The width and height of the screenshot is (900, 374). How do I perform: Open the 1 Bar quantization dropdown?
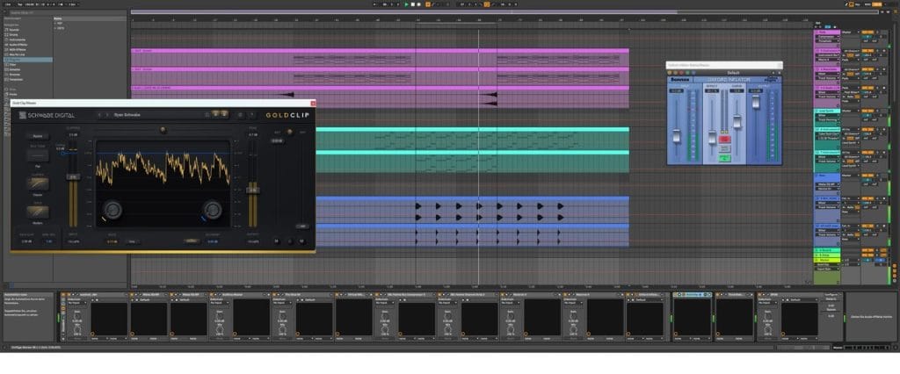75,4
